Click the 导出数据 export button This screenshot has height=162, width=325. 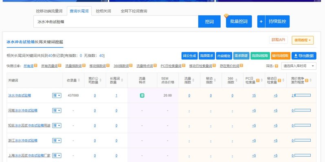[x=304, y=55]
